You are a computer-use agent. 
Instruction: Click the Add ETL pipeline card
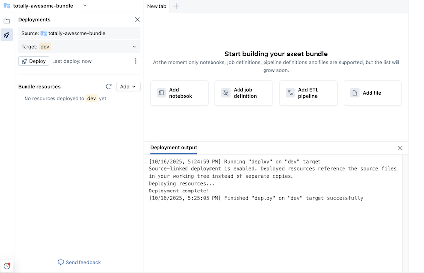308,93
